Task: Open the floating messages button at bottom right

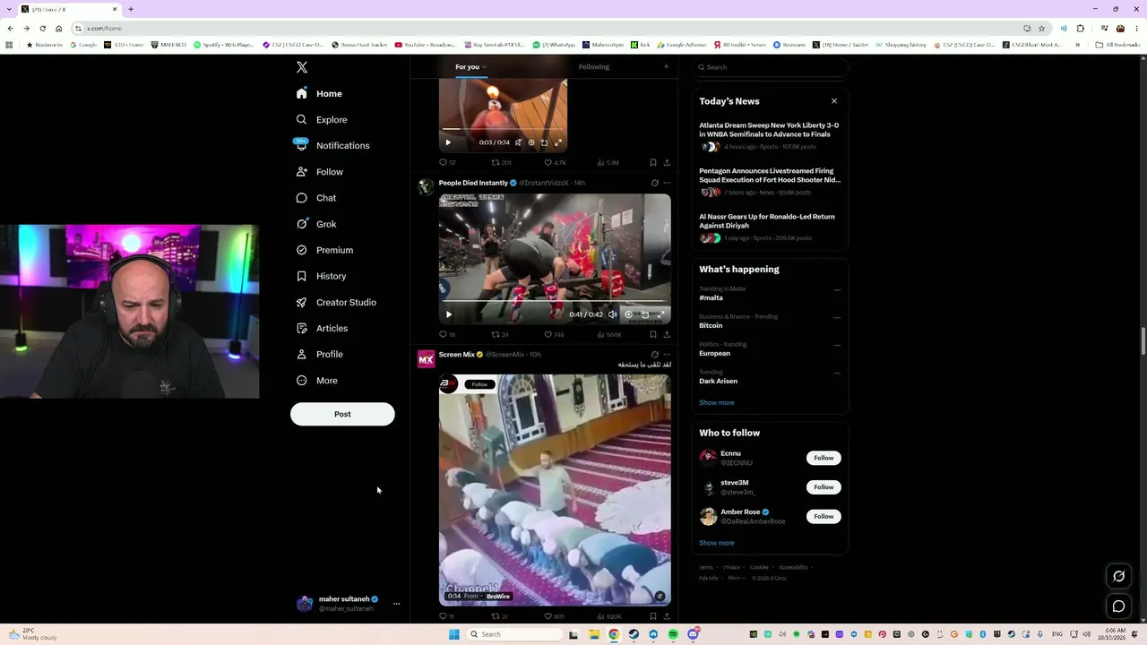Action: [x=1118, y=606]
